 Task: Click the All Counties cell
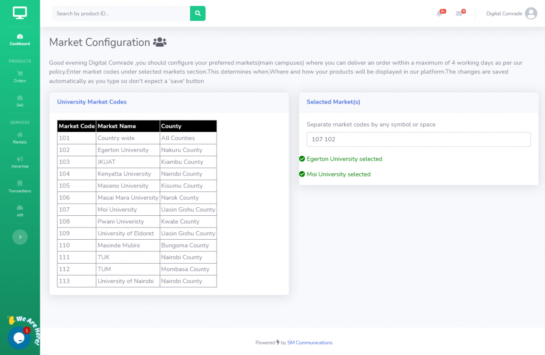188,138
